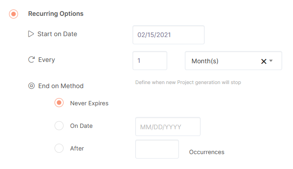This screenshot has width=293, height=169.
Task: Expand the Month(s) period combo box
Action: [233, 61]
